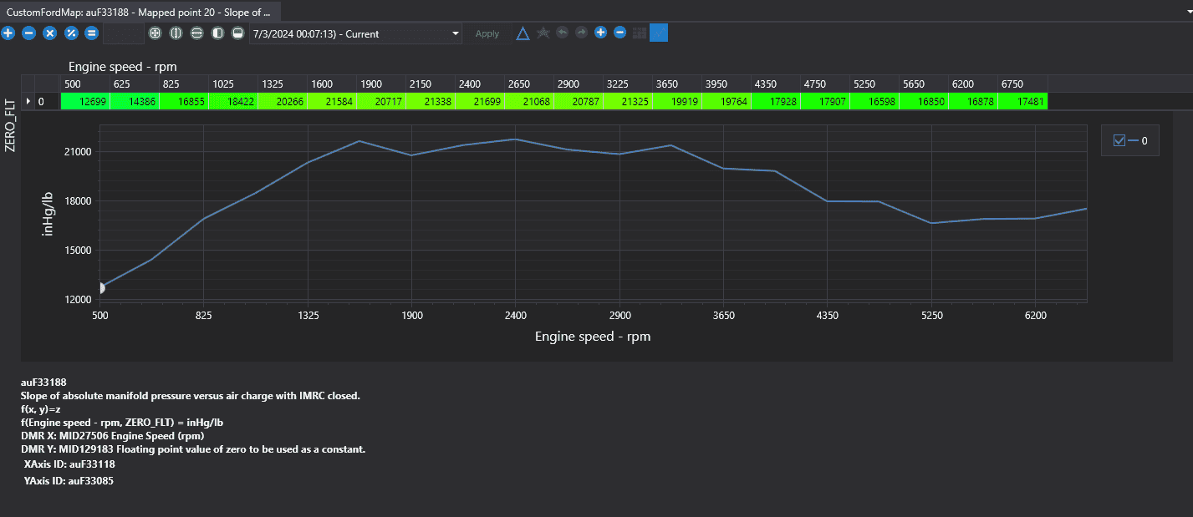Click the white data point marker at 500 rpm
The width and height of the screenshot is (1193, 517).
click(100, 288)
